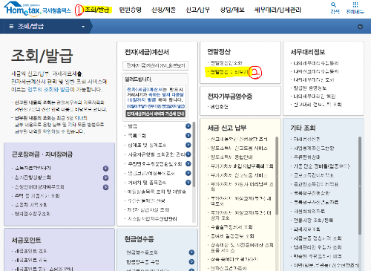Open the 조회/발급 top menu
This screenshot has height=271, width=371.
coord(97,10)
